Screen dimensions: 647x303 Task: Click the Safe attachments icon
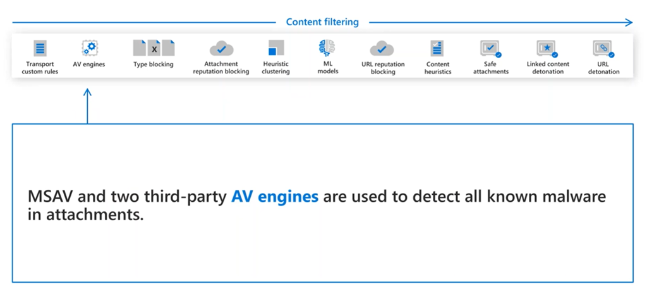click(490, 49)
